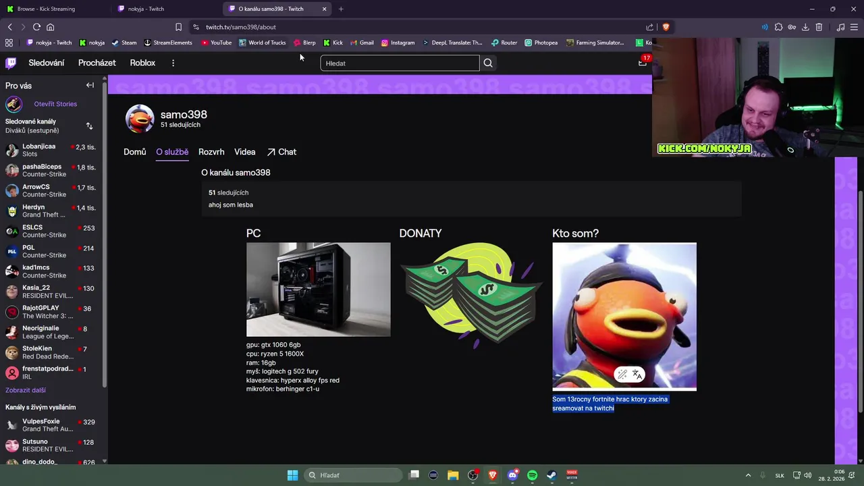Open the browser downloads icon

[x=805, y=27]
